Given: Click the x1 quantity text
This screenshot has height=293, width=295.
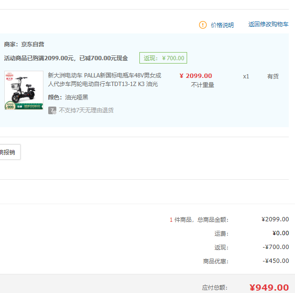Looking at the screenshot, I should [246, 76].
